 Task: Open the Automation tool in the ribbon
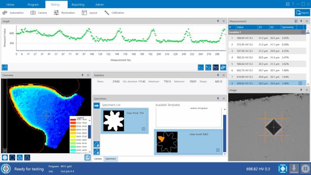point(13,13)
